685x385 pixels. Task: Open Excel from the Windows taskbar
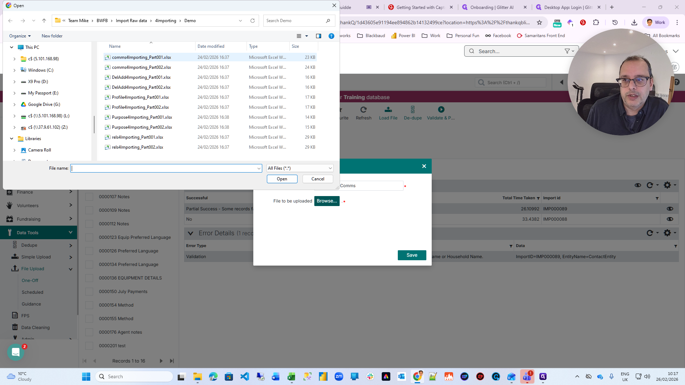tap(291, 376)
